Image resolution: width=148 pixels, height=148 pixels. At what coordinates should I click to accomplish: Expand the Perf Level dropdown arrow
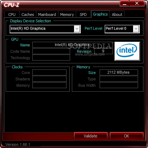136,29
